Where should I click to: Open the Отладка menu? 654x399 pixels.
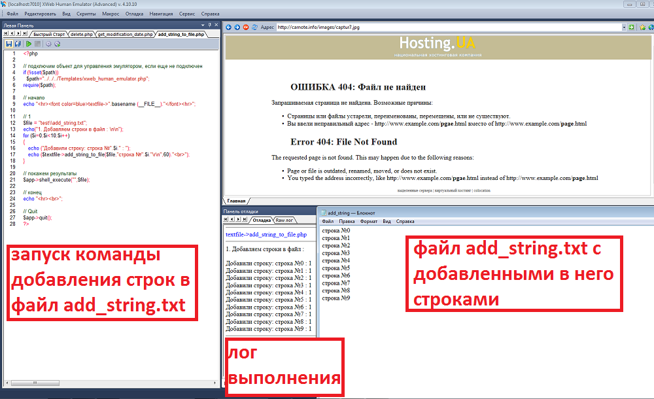[x=134, y=14]
